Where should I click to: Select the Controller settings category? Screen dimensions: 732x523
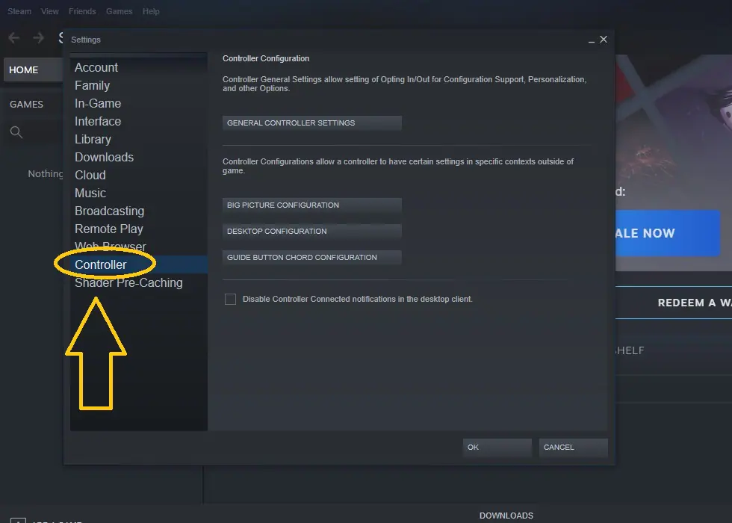(x=139, y=264)
